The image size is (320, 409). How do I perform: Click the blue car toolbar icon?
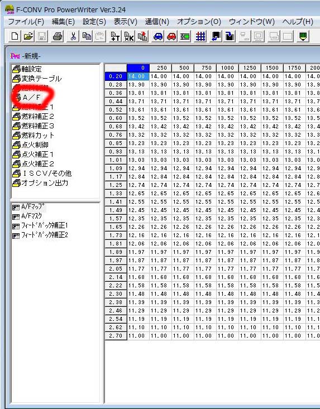158,36
